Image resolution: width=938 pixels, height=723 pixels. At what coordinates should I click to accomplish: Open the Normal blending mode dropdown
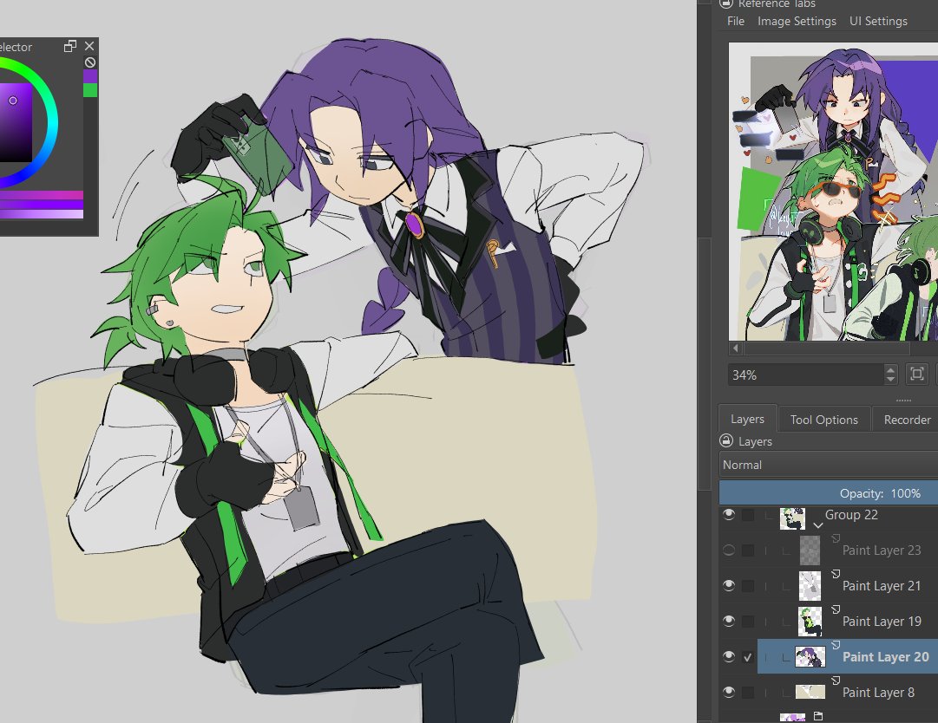[829, 465]
